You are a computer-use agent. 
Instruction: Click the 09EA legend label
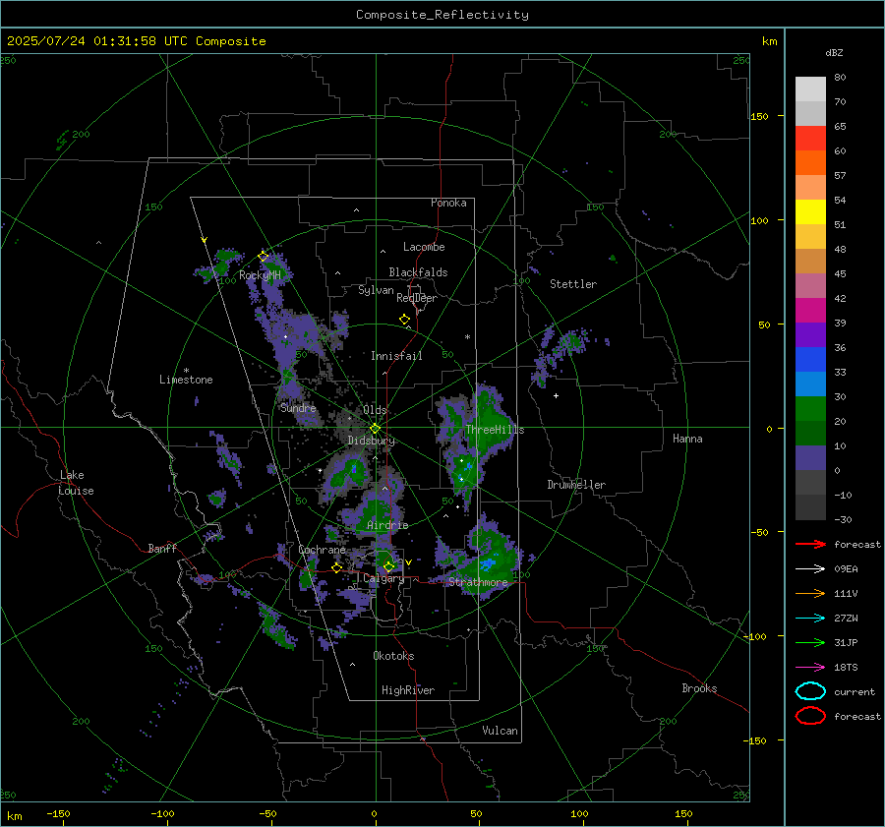pyautogui.click(x=846, y=569)
